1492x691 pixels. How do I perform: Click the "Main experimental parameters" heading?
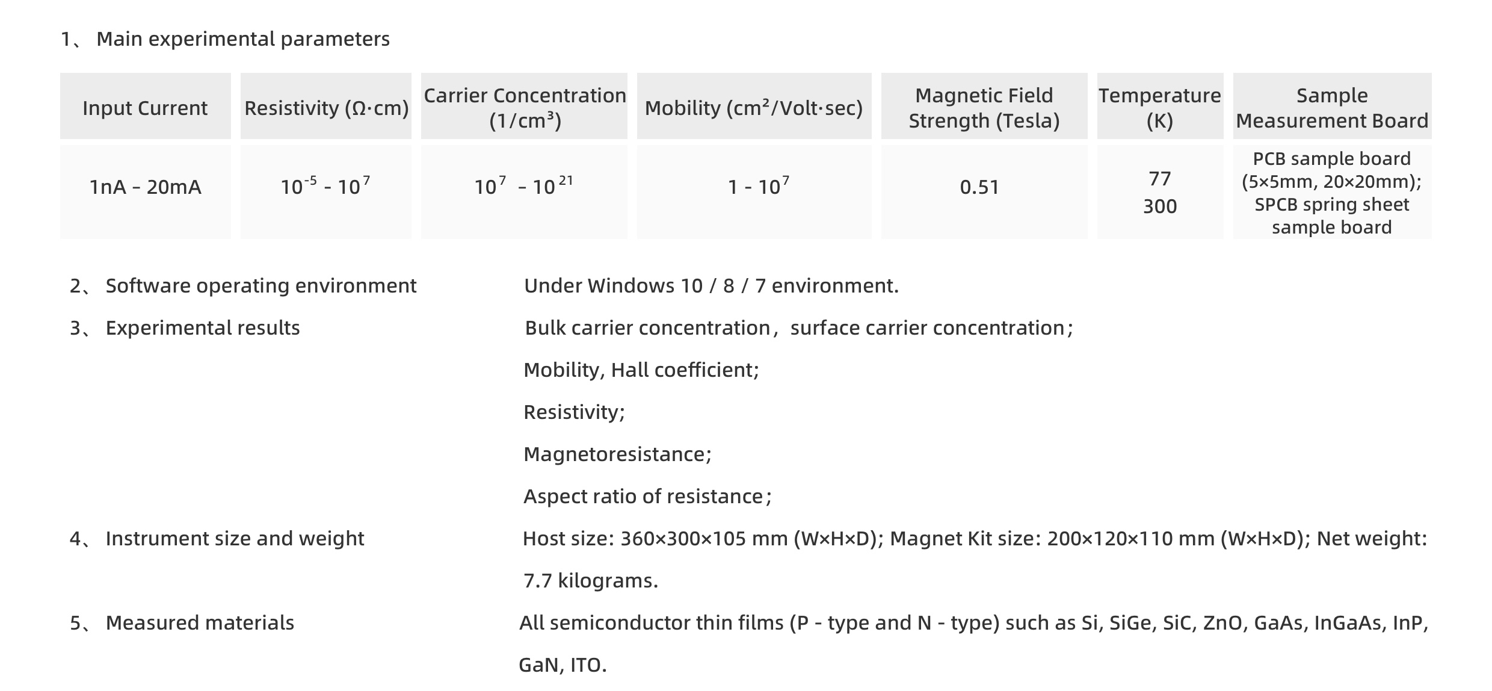tap(242, 39)
